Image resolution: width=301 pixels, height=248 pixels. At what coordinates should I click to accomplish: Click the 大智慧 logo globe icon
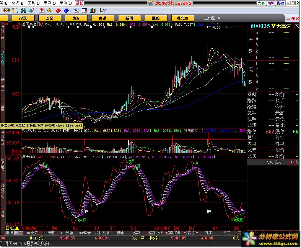[151, 3]
